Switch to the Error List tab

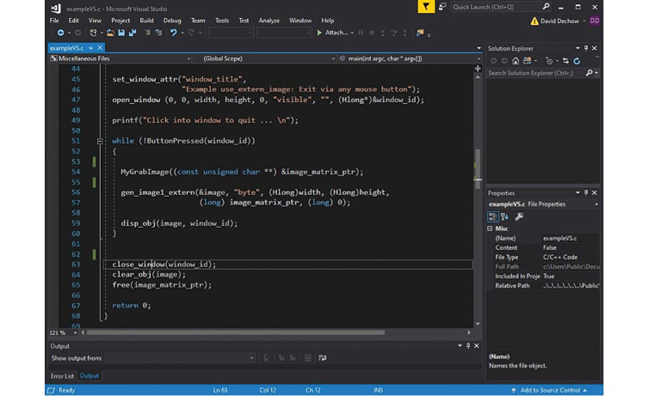62,376
